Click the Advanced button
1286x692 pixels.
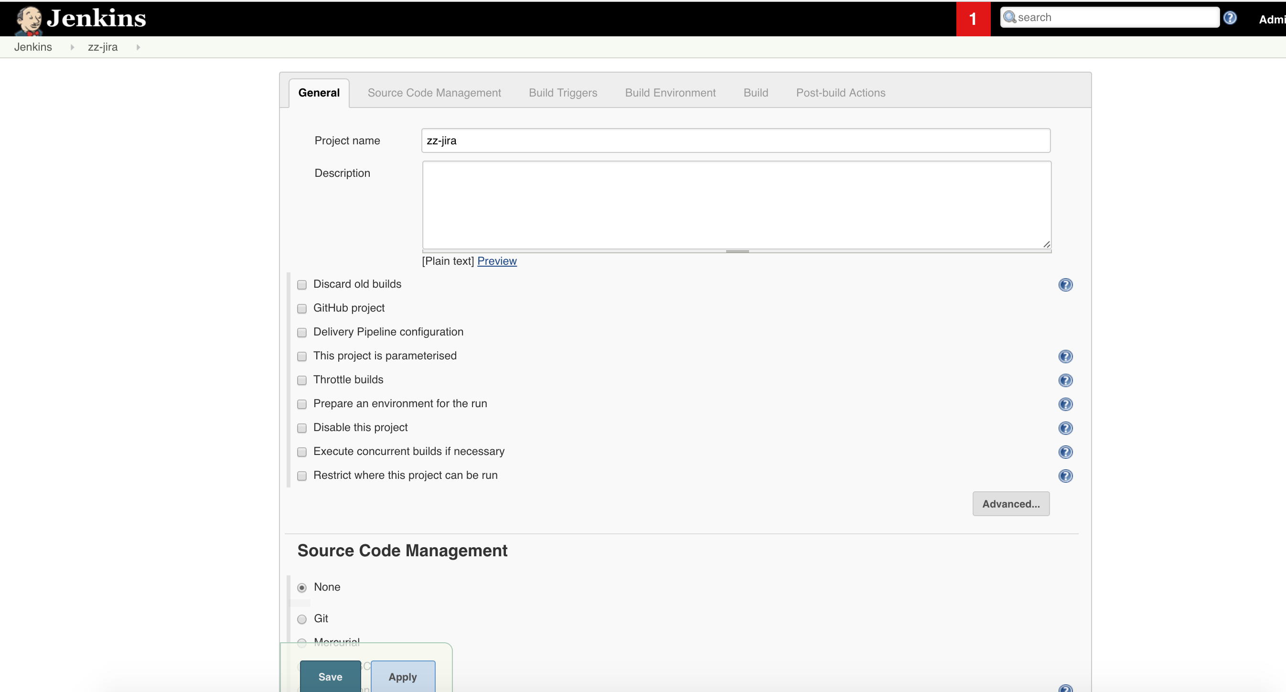coord(1011,504)
